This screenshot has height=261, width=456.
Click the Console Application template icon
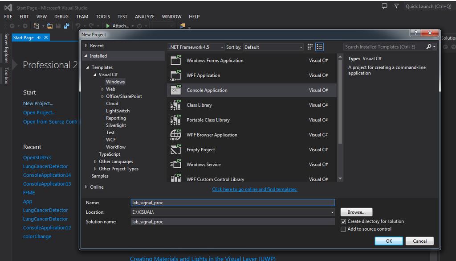[175, 90]
